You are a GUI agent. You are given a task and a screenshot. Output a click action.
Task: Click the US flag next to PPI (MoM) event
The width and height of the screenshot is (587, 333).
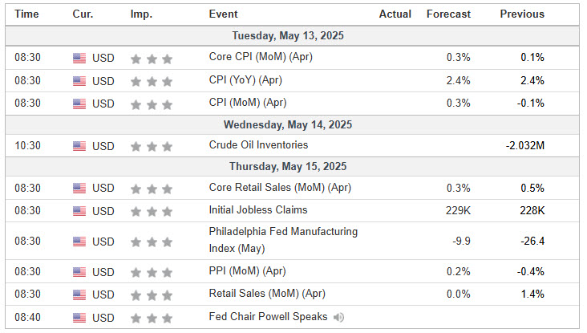(79, 272)
